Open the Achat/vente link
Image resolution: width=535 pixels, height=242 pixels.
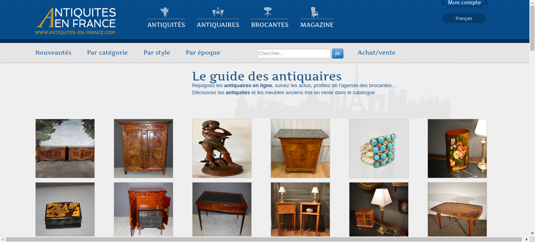point(376,53)
